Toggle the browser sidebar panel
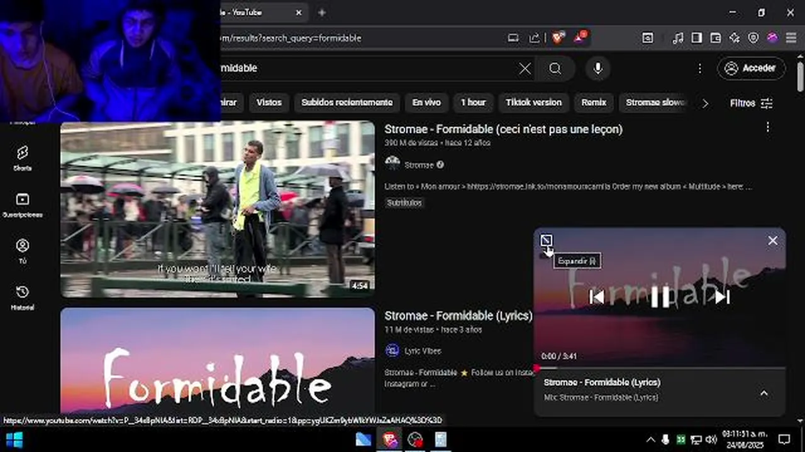This screenshot has height=452, width=805. tap(696, 38)
